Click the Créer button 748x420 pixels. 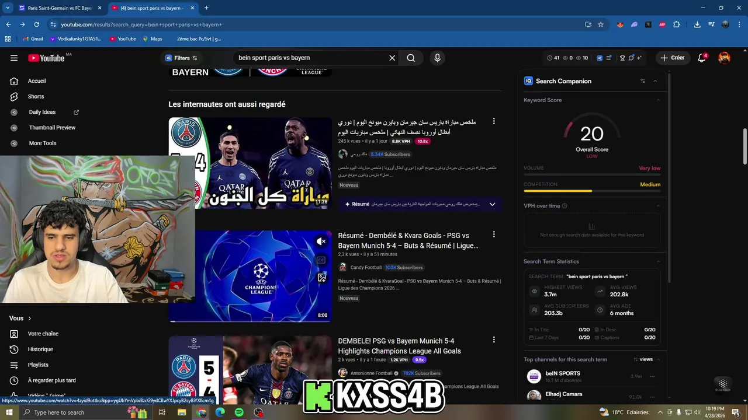pyautogui.click(x=672, y=58)
